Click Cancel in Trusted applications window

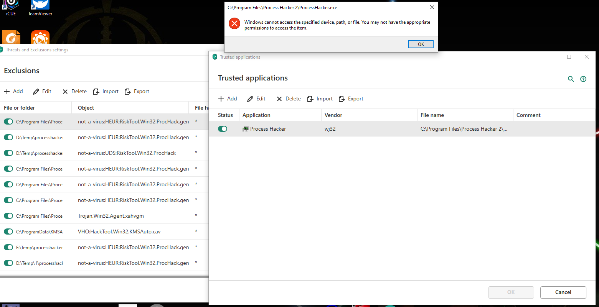pos(563,292)
